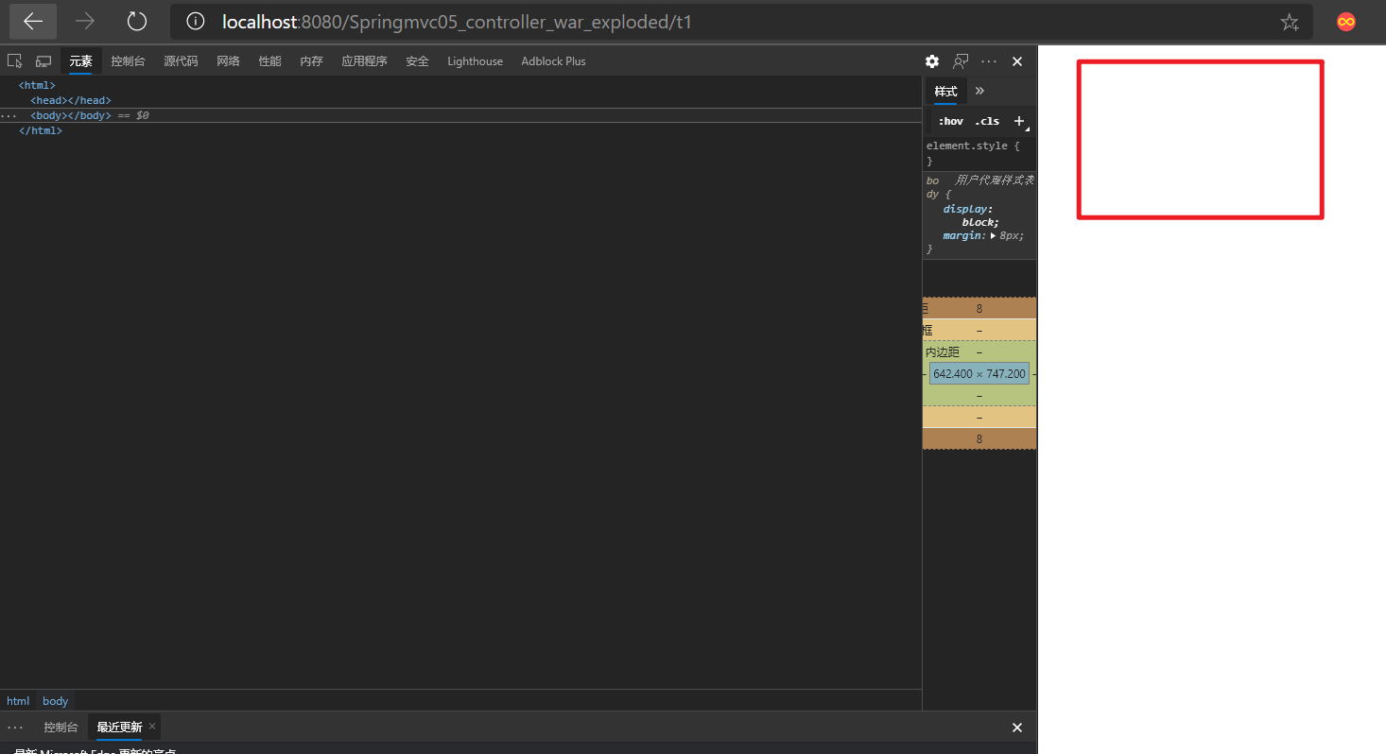The width and height of the screenshot is (1386, 754).
Task: Switch to the 元素 tab
Action: (80, 60)
